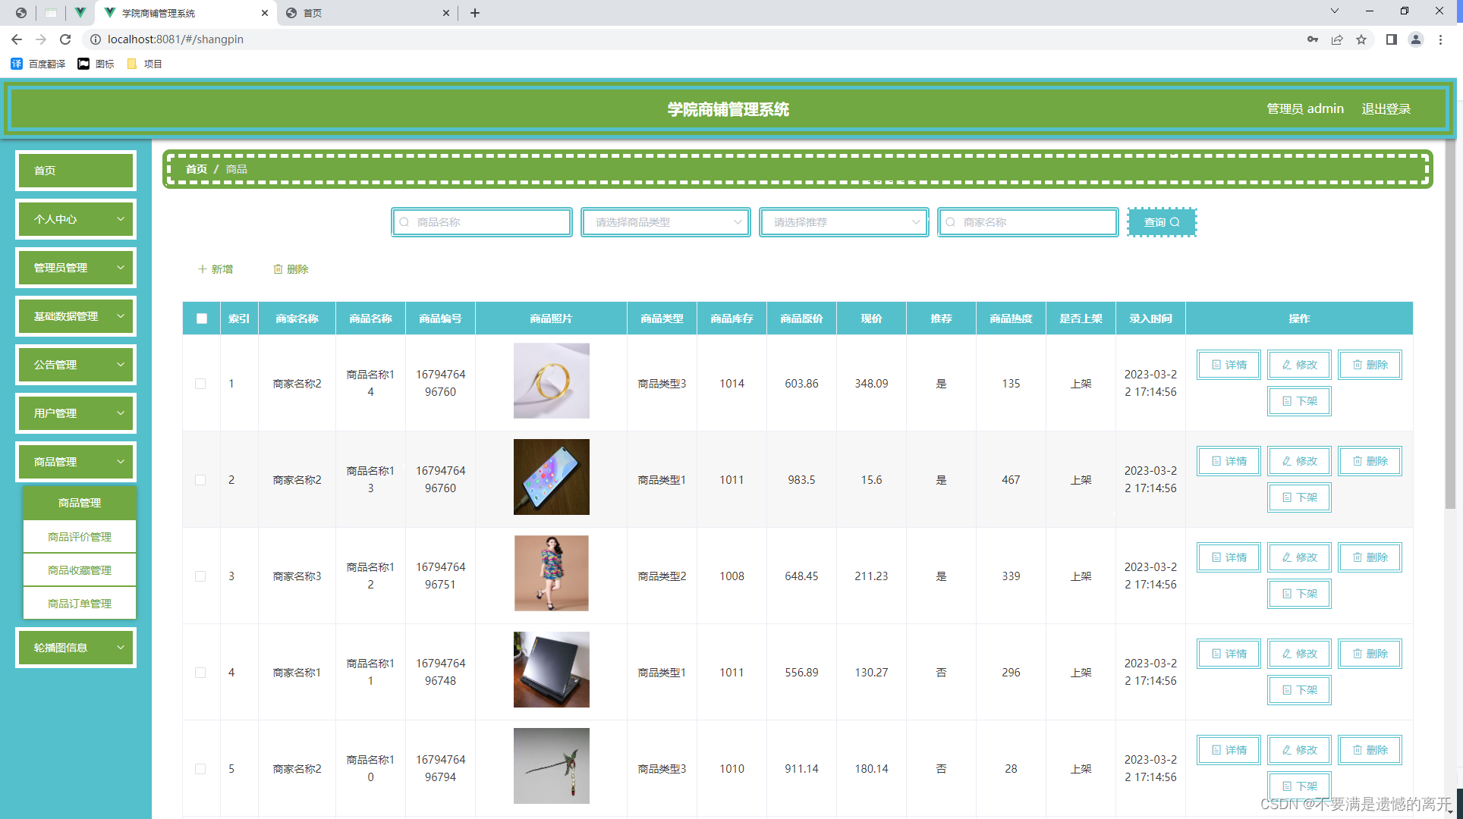Click 修改 edit for row 2

click(x=1299, y=461)
